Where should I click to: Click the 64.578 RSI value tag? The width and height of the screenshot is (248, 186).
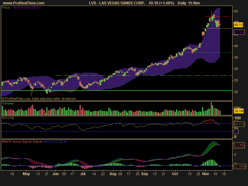click(x=239, y=124)
